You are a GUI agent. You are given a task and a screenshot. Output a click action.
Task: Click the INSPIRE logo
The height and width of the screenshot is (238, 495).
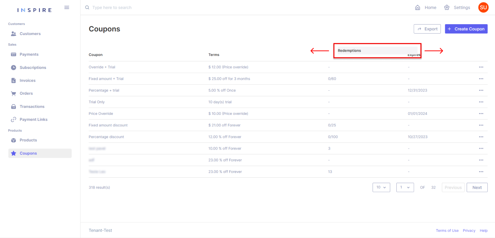pos(34,10)
